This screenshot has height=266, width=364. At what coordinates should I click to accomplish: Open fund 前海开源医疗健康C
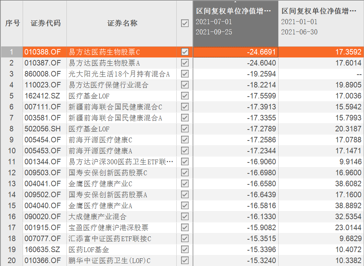pos(100,140)
